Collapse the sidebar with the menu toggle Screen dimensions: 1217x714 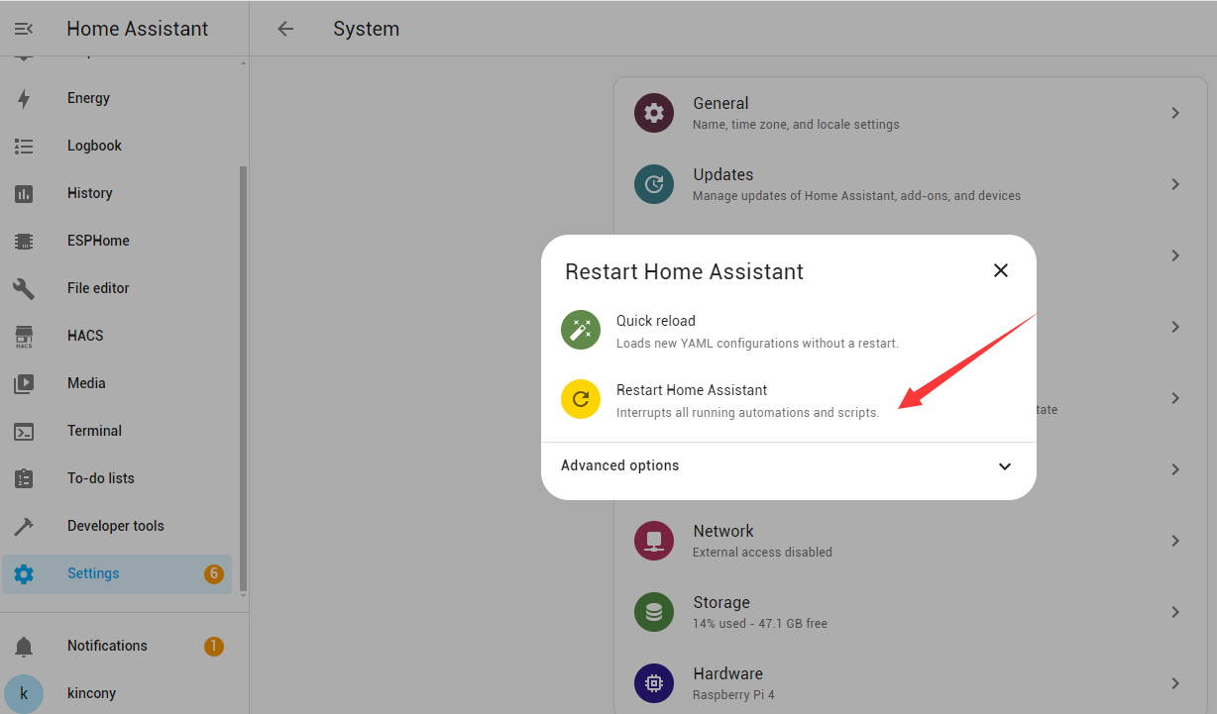pyautogui.click(x=24, y=29)
